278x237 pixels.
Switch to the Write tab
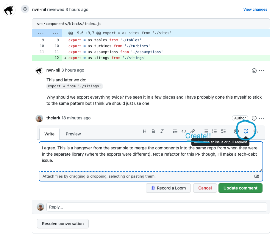click(49, 134)
